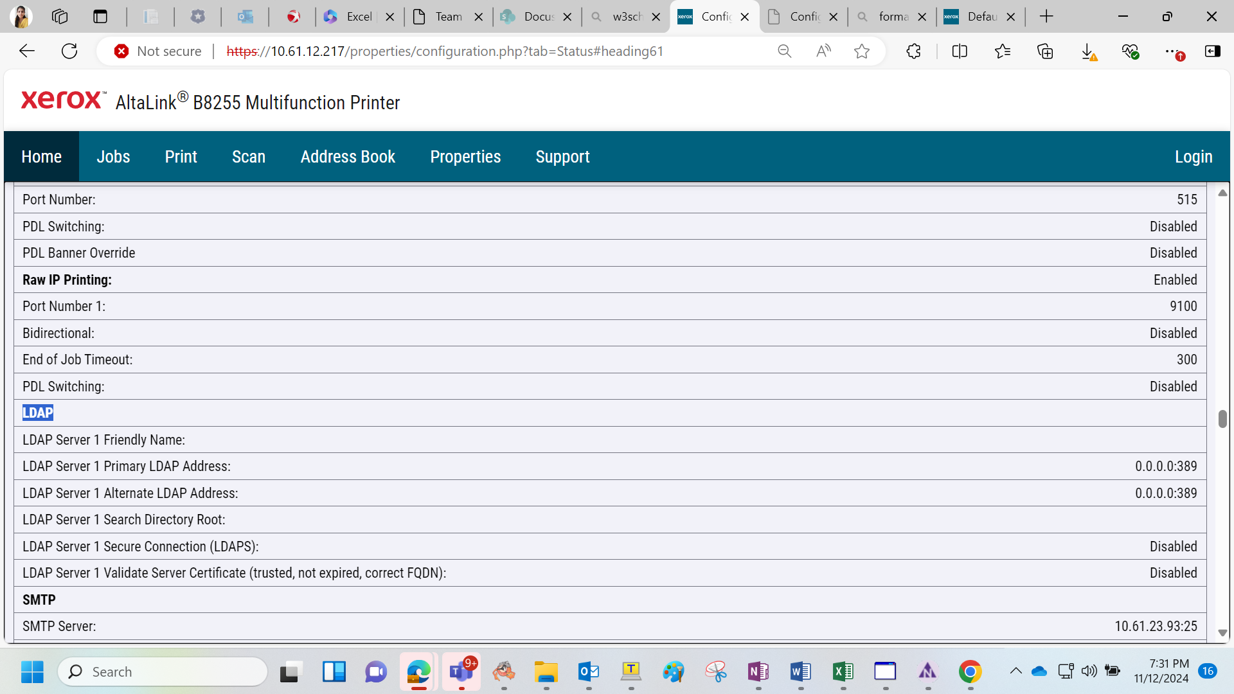Go to the Address Book tab
The image size is (1234, 694).
tap(348, 157)
